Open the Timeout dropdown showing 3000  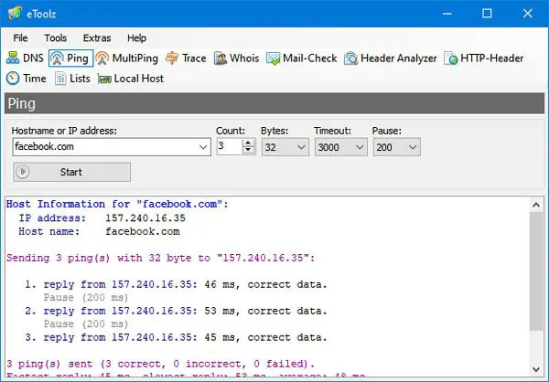click(x=340, y=147)
